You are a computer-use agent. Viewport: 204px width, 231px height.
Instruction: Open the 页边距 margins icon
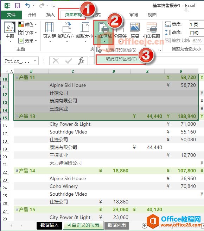(x=50, y=27)
